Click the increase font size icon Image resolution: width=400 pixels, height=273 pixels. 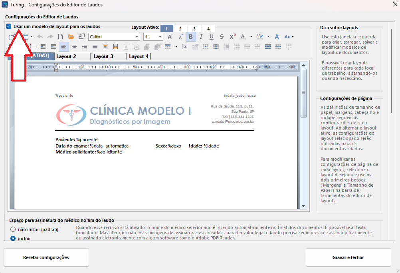click(170, 37)
